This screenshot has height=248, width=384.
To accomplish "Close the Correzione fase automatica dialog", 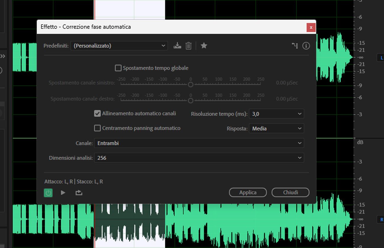I will pyautogui.click(x=311, y=27).
